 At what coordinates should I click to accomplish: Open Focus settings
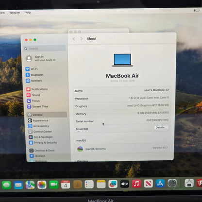(34, 101)
